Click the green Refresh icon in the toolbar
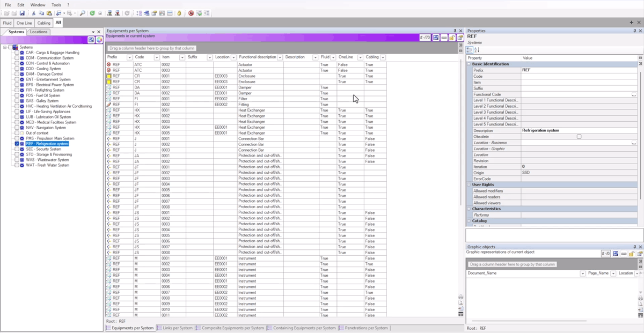This screenshot has width=644, height=333. 92,13
